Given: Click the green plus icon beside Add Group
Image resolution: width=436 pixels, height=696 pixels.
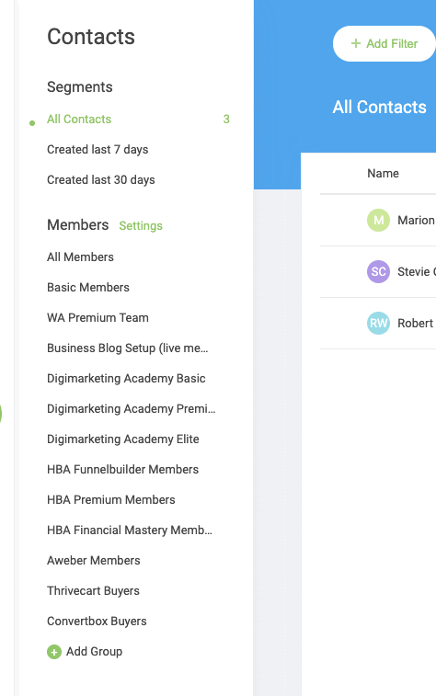Looking at the screenshot, I should click(x=54, y=652).
